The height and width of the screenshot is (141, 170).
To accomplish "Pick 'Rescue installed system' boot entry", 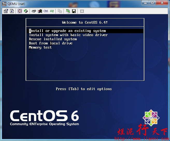I will coord(53,39).
